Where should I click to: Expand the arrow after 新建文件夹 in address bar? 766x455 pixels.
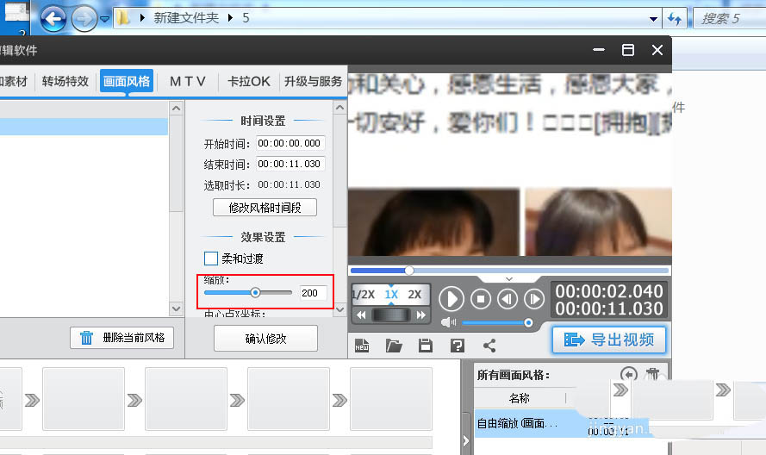point(230,18)
